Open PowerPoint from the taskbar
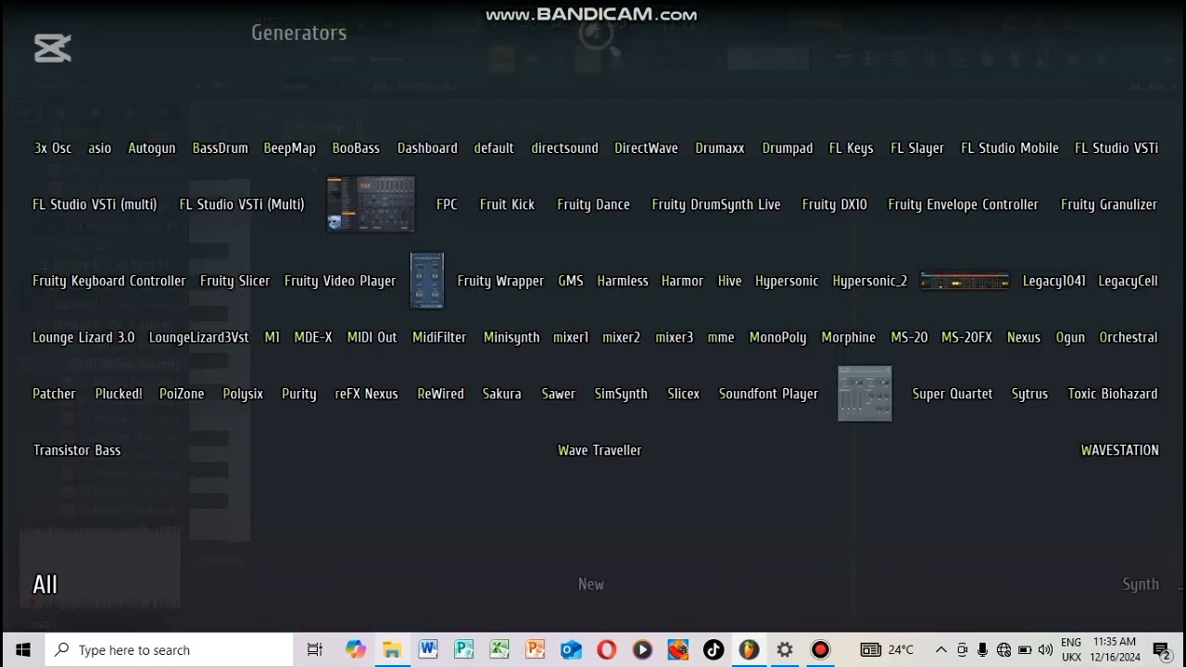The width and height of the screenshot is (1186, 667). [536, 649]
